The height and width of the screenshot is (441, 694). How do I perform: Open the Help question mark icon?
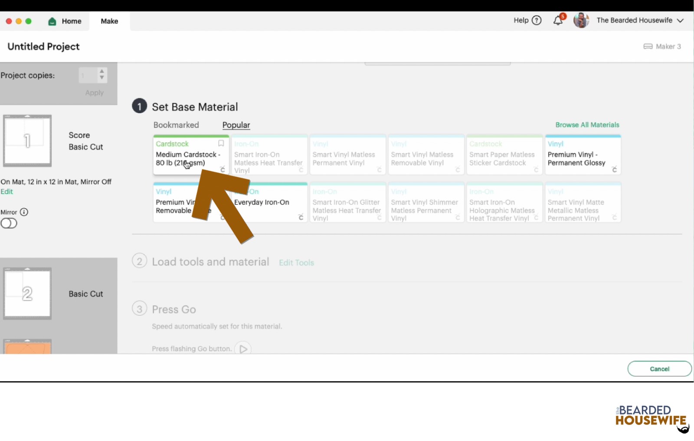pyautogui.click(x=537, y=20)
